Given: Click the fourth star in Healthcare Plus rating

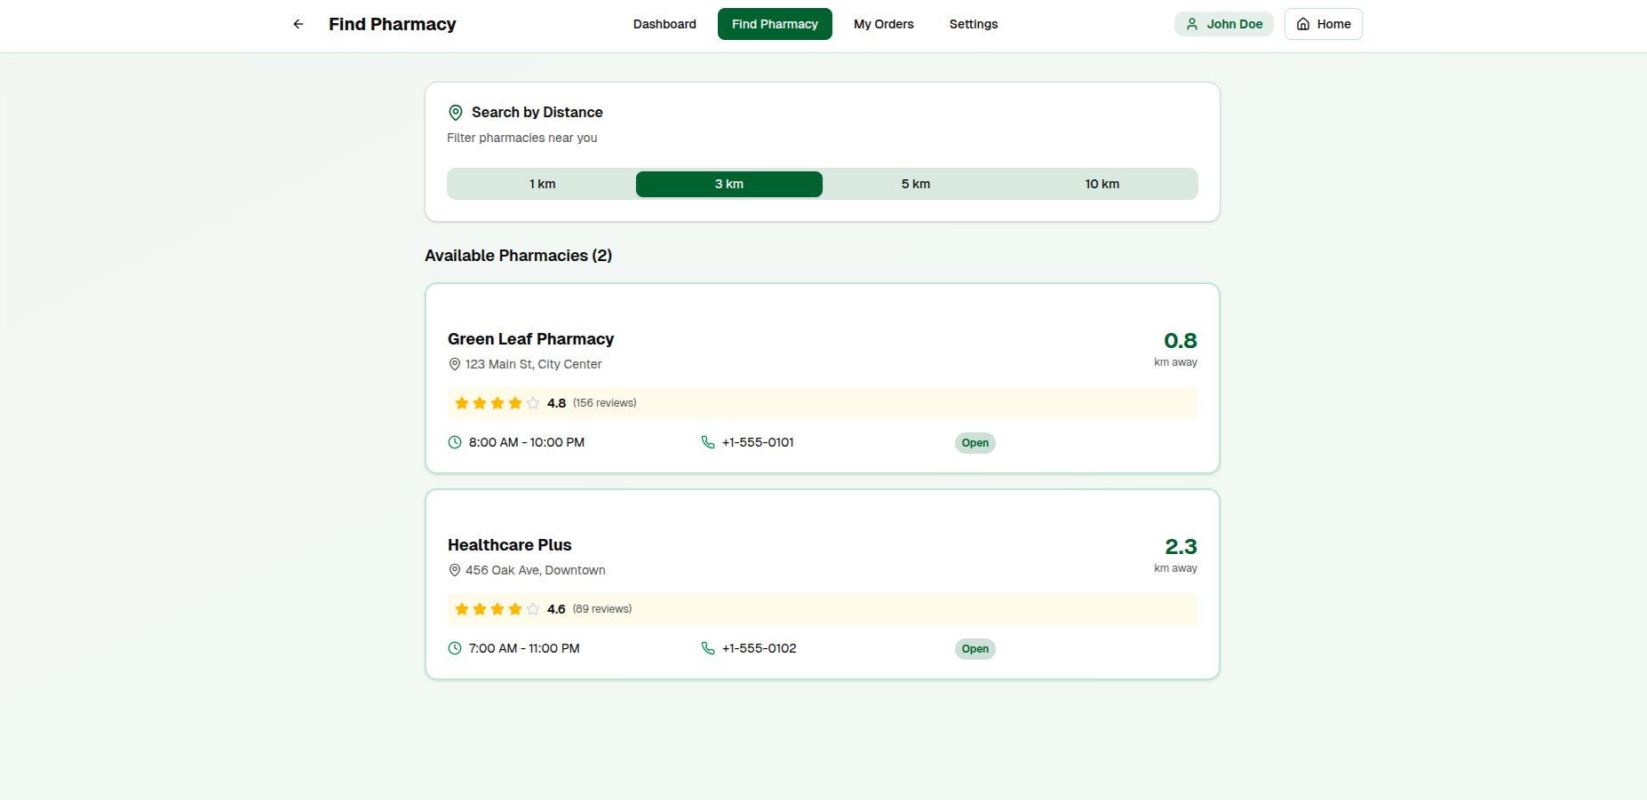Looking at the screenshot, I should [x=514, y=609].
